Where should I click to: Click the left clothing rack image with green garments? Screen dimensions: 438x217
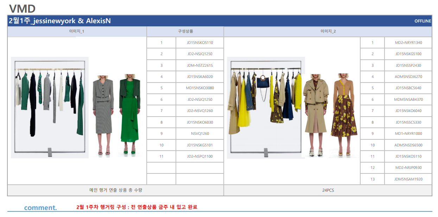click(50, 108)
